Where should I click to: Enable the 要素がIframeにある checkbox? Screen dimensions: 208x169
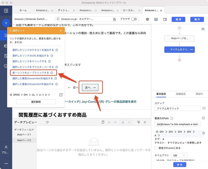(156, 148)
